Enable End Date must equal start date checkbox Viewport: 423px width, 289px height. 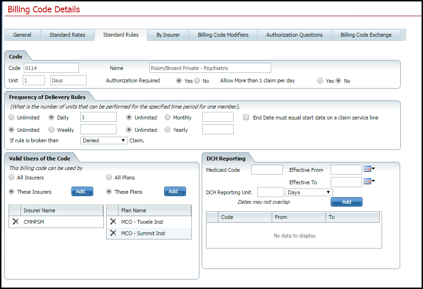(x=246, y=117)
